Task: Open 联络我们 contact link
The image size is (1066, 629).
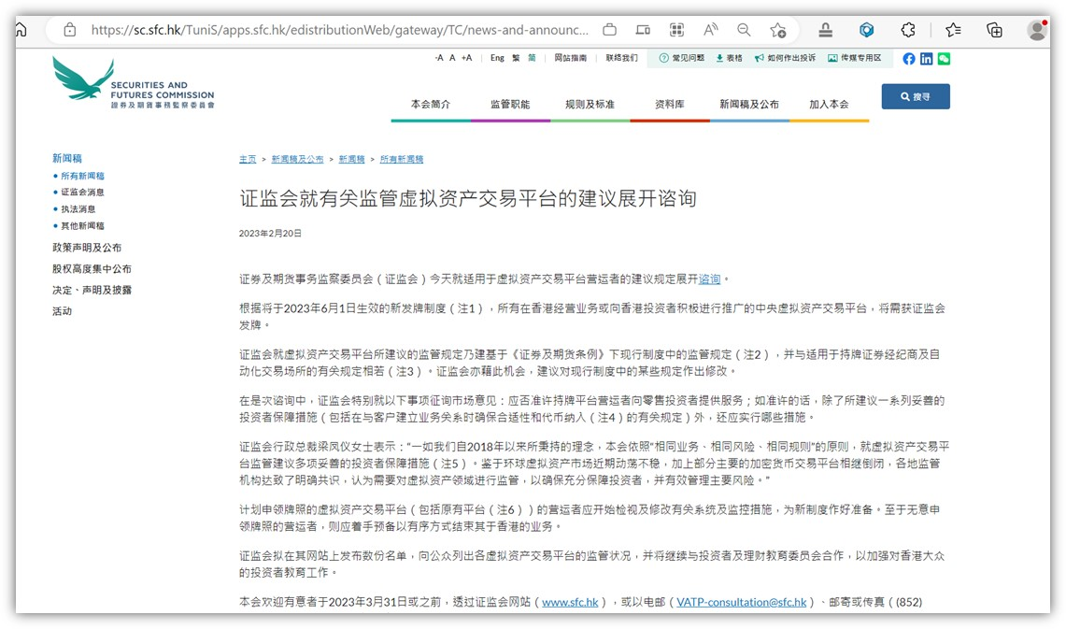Action: pyautogui.click(x=622, y=58)
